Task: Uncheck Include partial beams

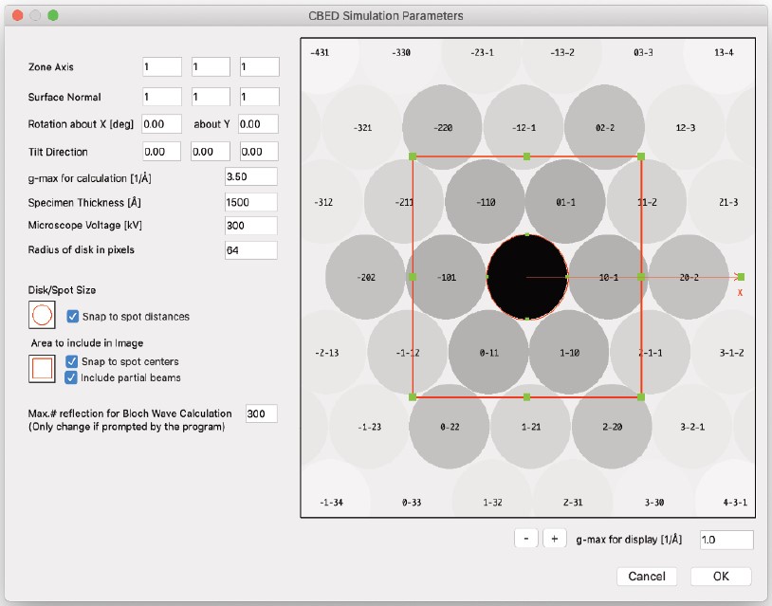Action: (x=72, y=377)
